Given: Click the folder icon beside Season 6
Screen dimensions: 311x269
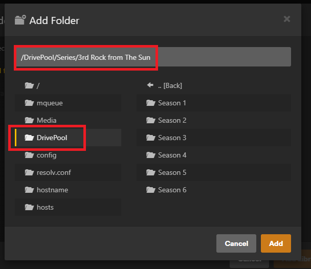Looking at the screenshot, I should 150,190.
